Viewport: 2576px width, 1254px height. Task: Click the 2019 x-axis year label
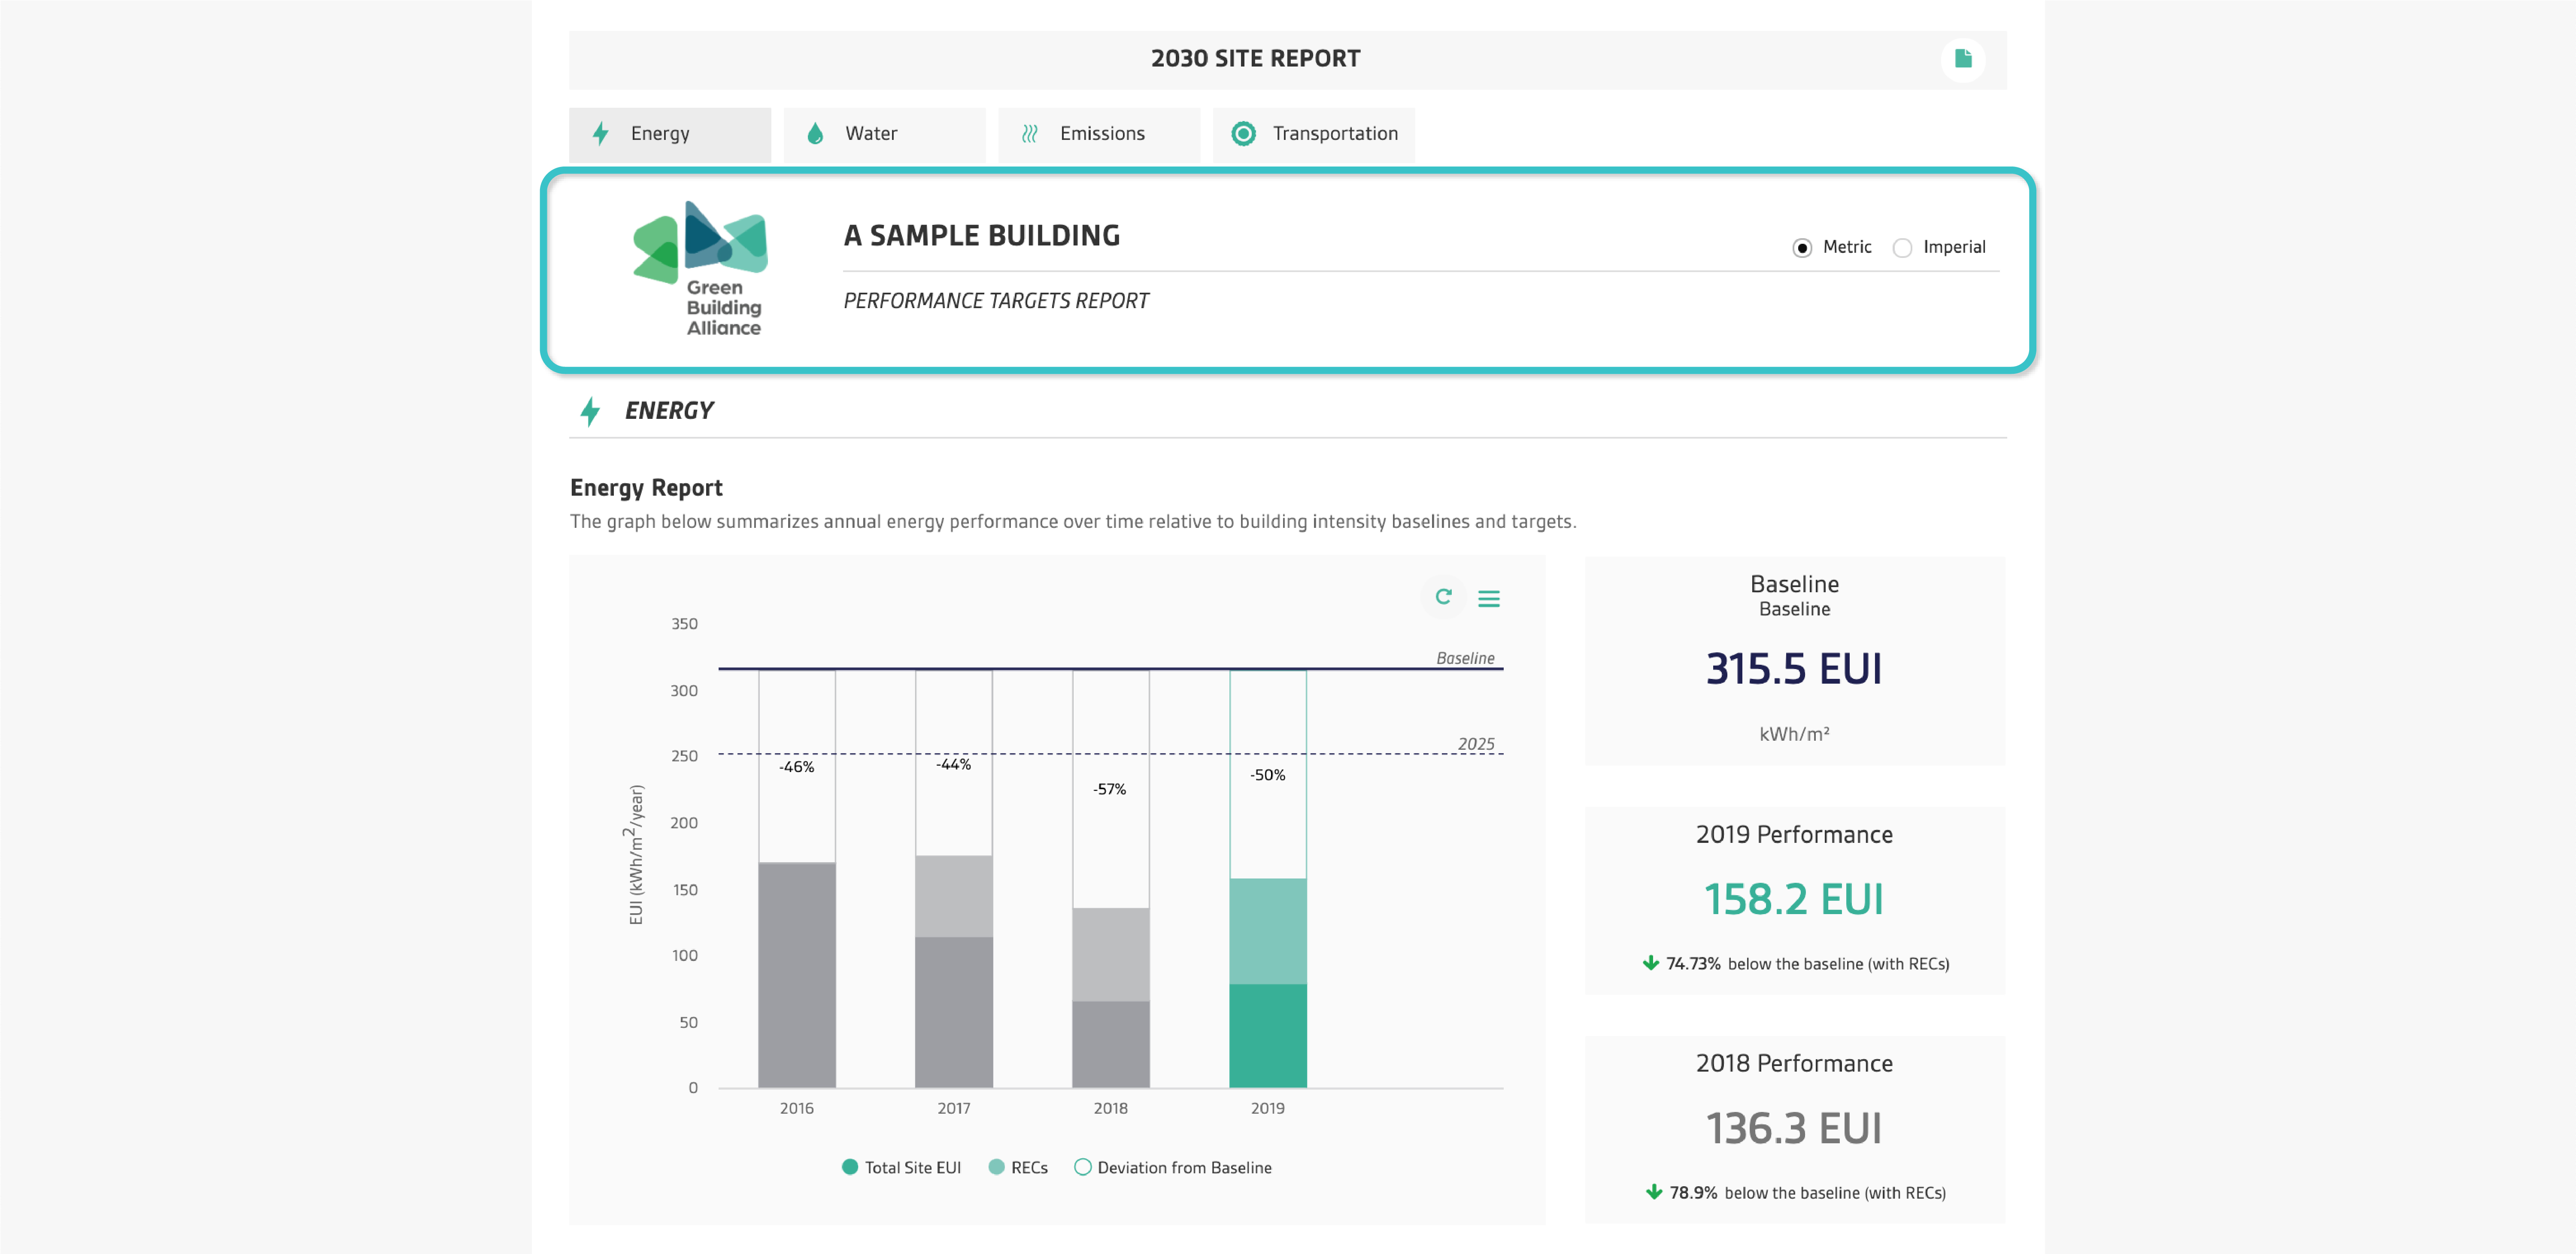click(x=1268, y=1108)
